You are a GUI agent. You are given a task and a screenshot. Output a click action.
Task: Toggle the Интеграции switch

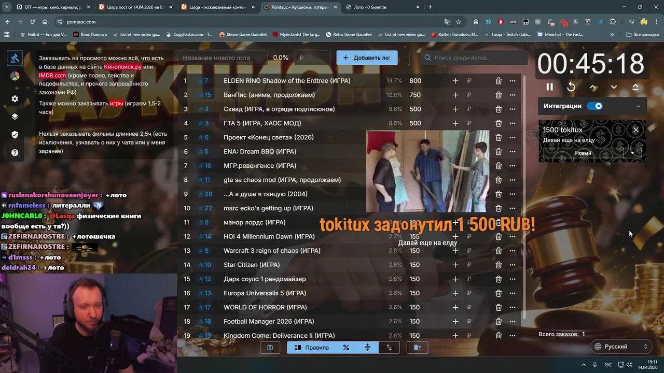594,106
